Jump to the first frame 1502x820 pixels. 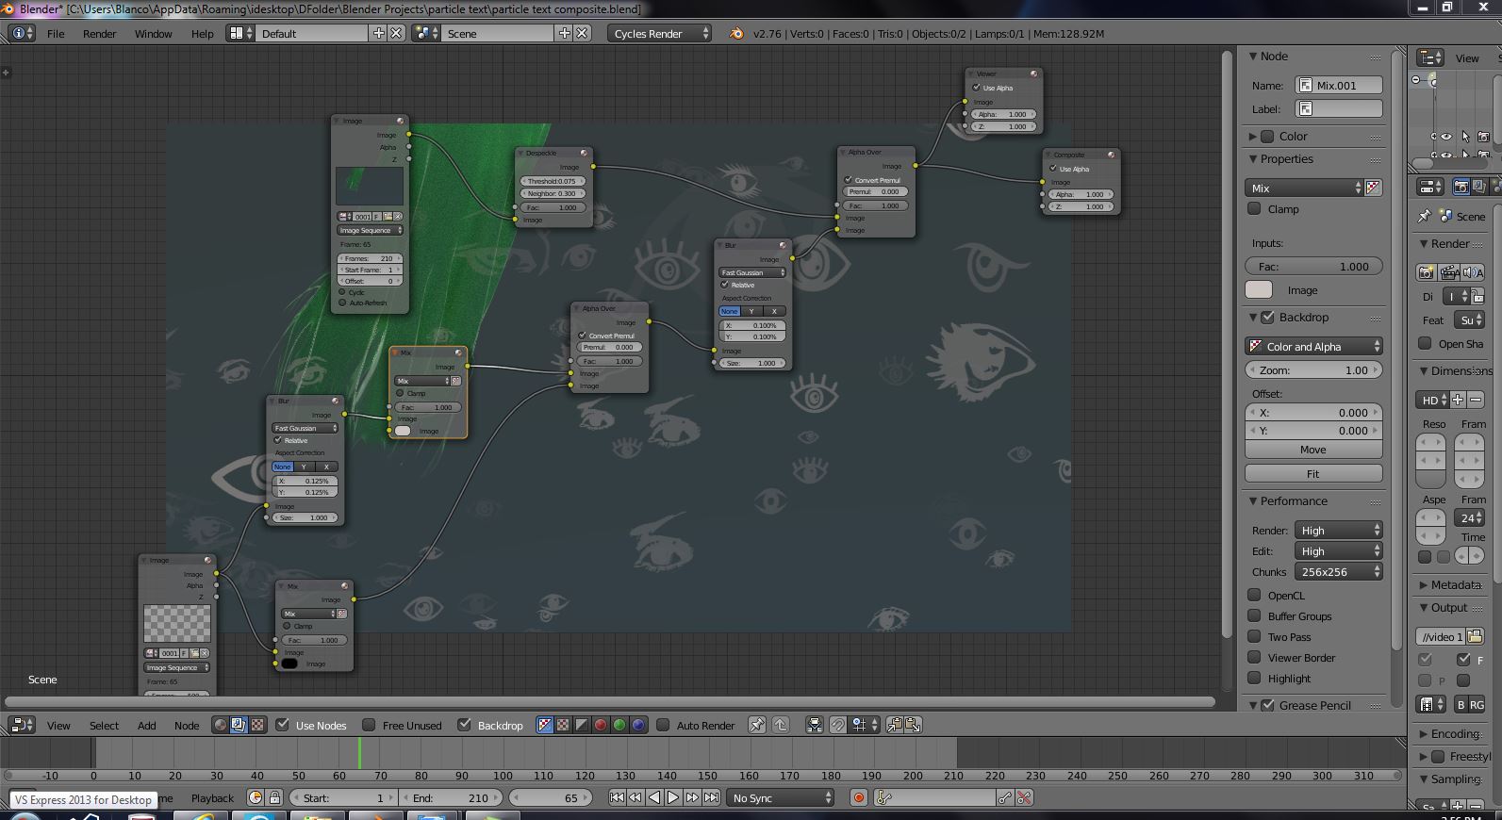coord(617,797)
